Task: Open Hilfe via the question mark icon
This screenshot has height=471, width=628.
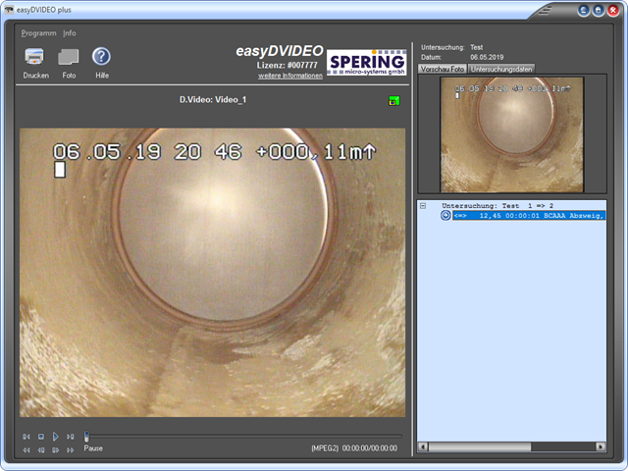Action: tap(101, 57)
